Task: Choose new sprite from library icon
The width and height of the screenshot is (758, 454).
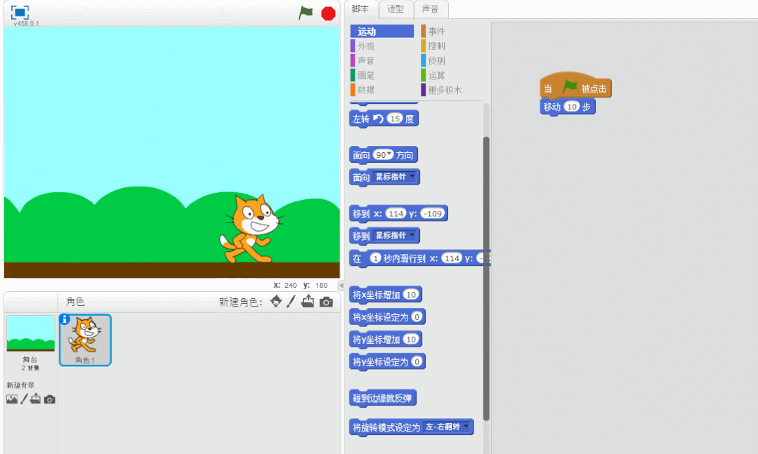Action: (x=276, y=301)
